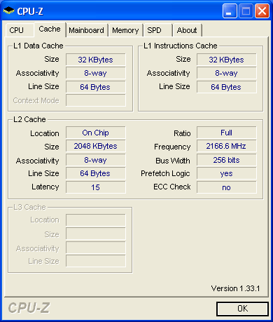This screenshot has width=273, height=322.
Task: Click the CPU-Z logo at bottom left
Action: tap(29, 308)
